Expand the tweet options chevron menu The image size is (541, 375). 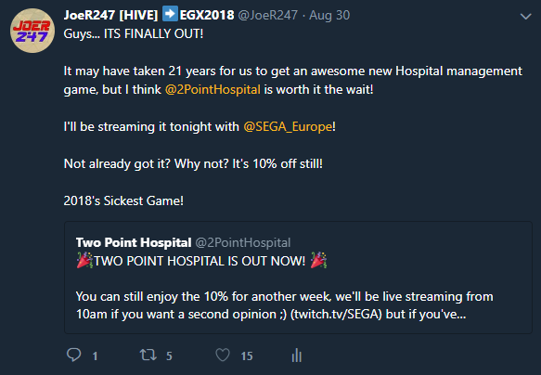[525, 16]
